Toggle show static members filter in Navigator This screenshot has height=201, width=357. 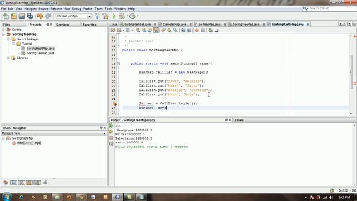tap(22, 183)
